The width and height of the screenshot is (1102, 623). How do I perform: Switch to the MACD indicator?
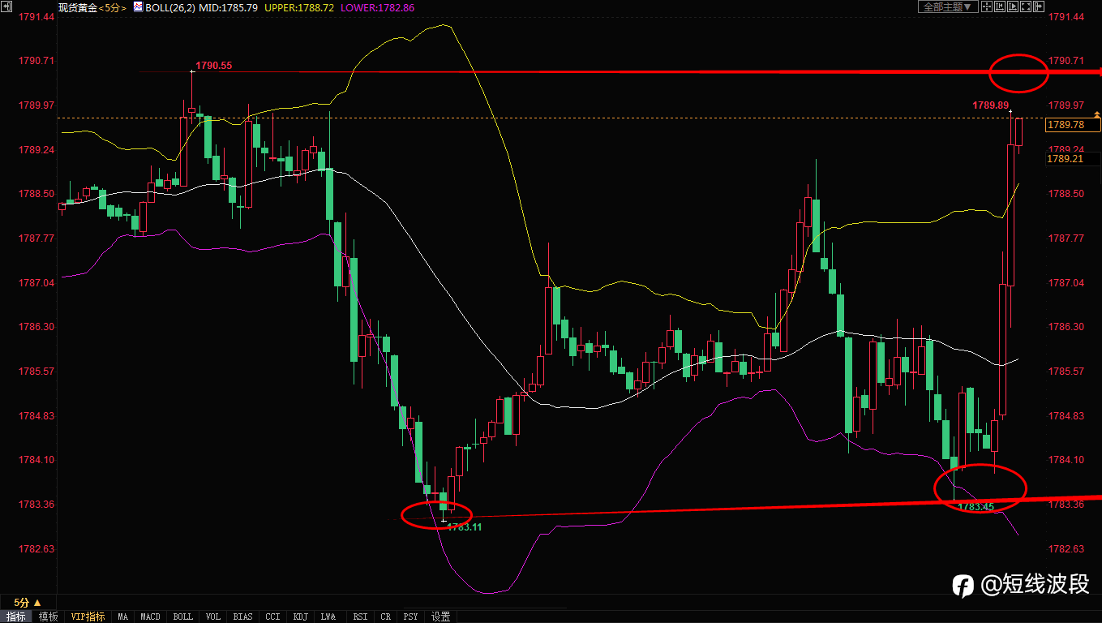click(150, 617)
